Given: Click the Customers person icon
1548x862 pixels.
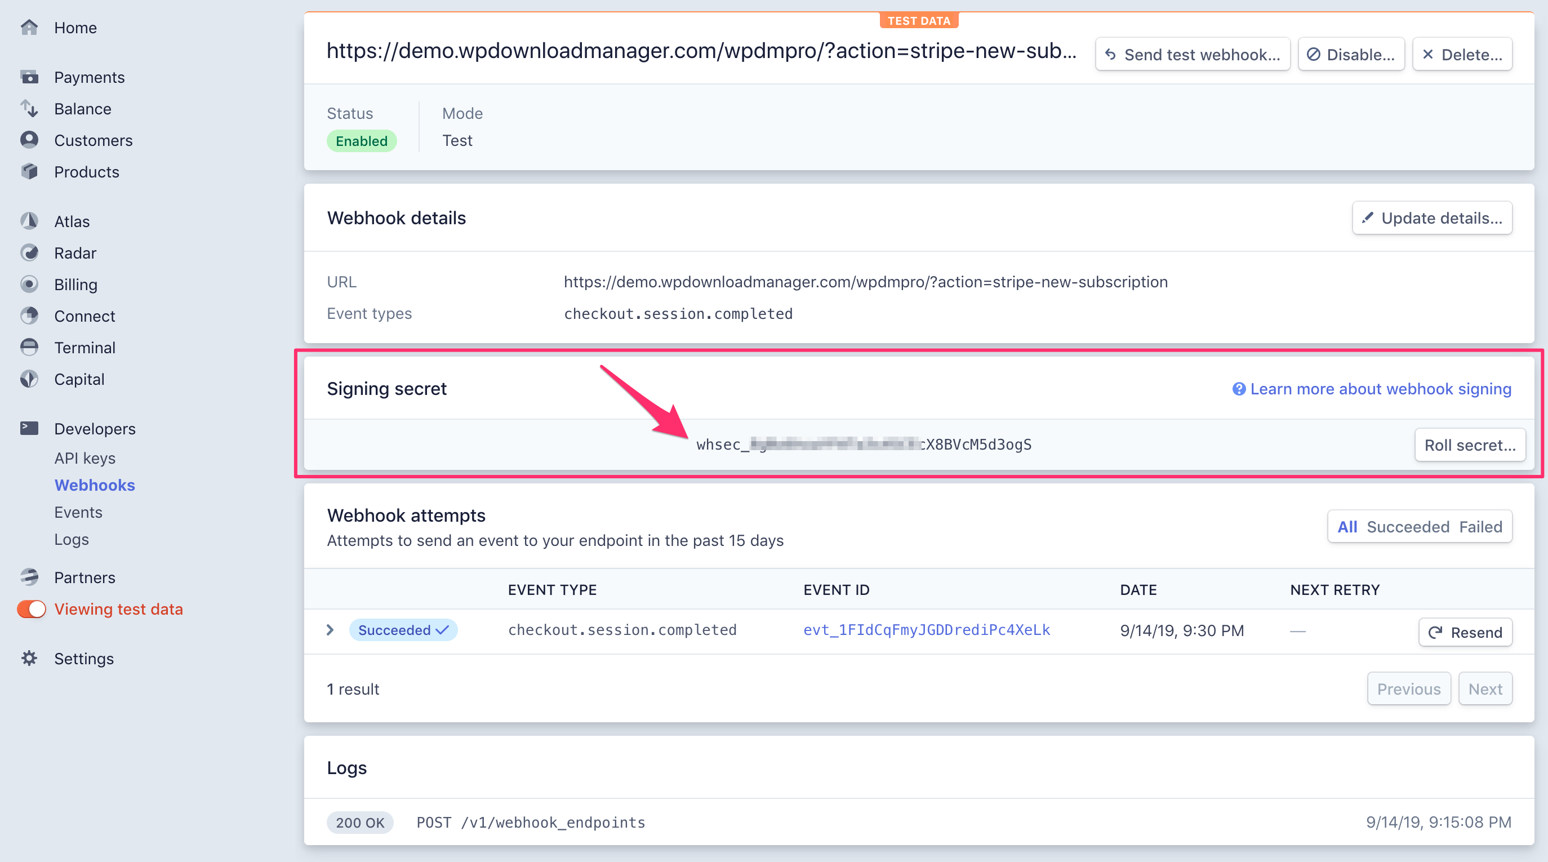Looking at the screenshot, I should (29, 140).
